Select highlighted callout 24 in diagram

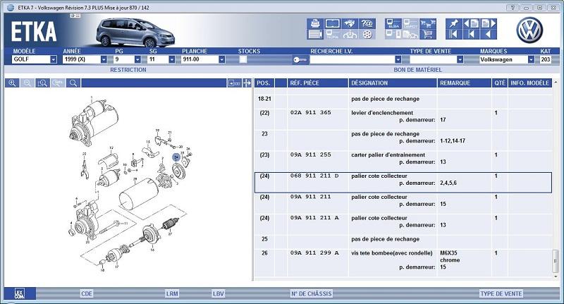(176, 157)
